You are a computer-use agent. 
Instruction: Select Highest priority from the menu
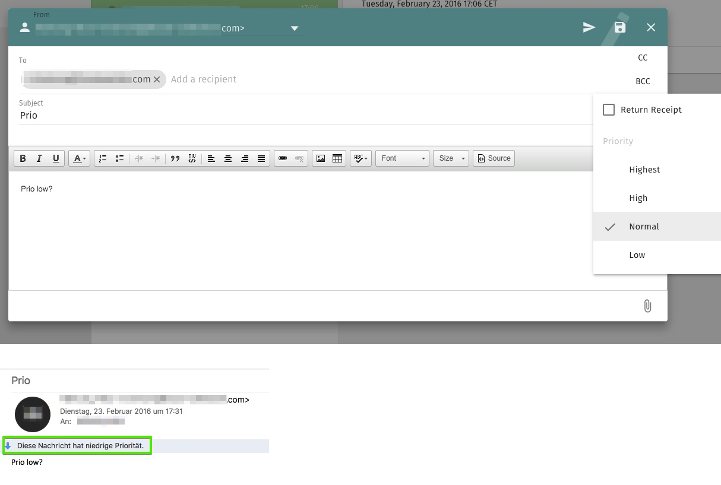[x=644, y=170]
